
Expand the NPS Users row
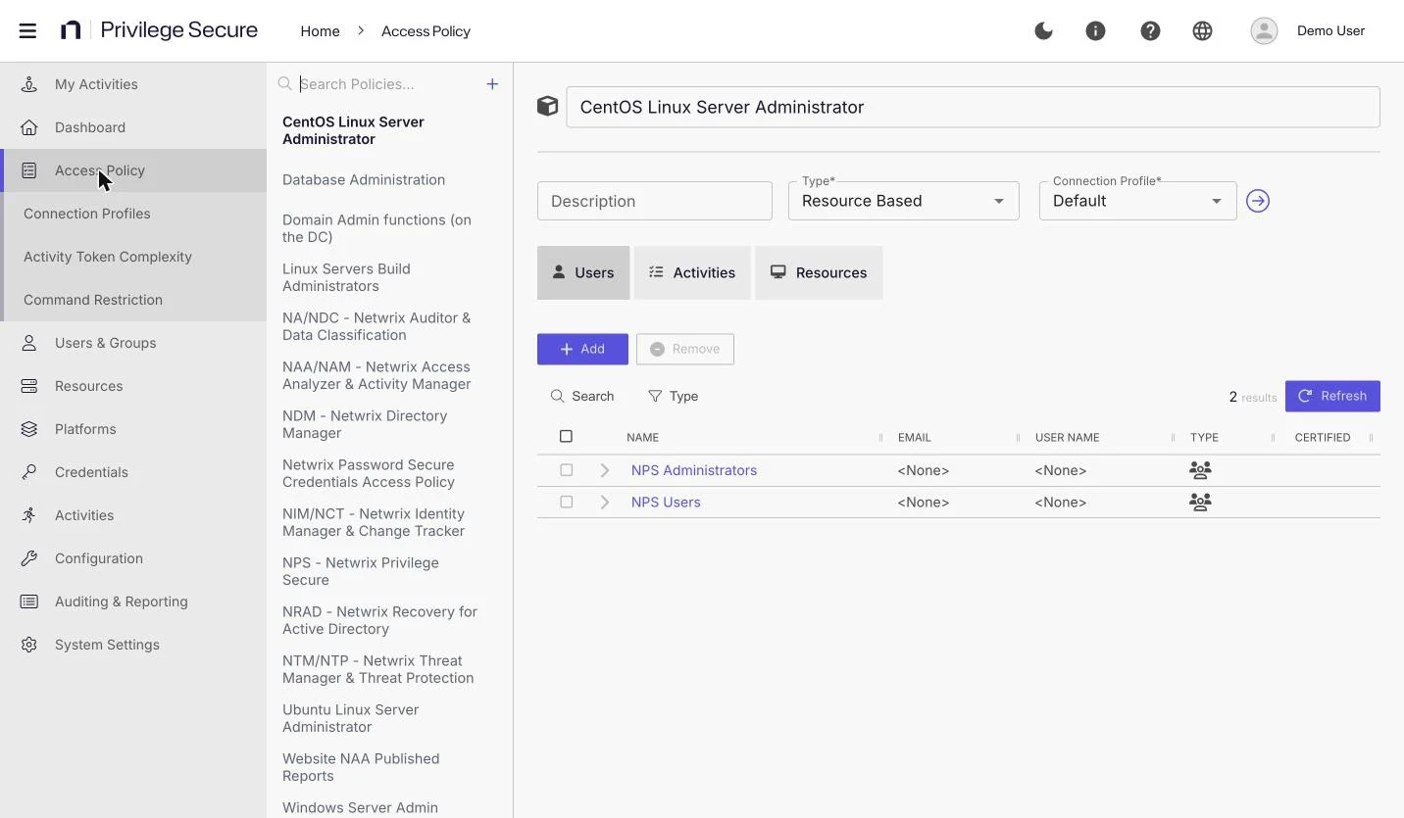click(605, 502)
